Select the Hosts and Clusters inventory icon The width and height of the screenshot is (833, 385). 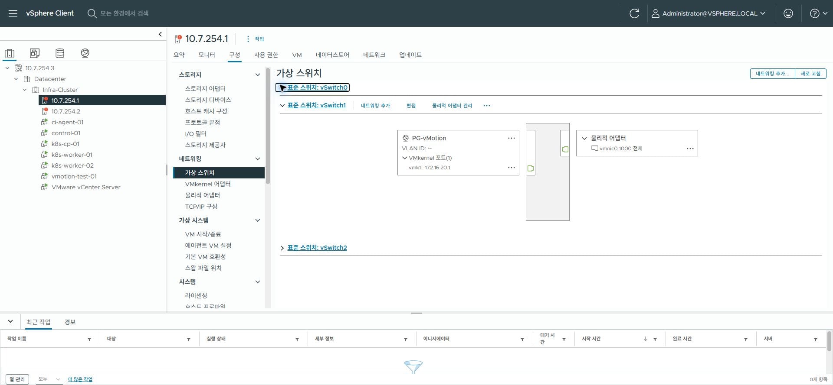(10, 53)
